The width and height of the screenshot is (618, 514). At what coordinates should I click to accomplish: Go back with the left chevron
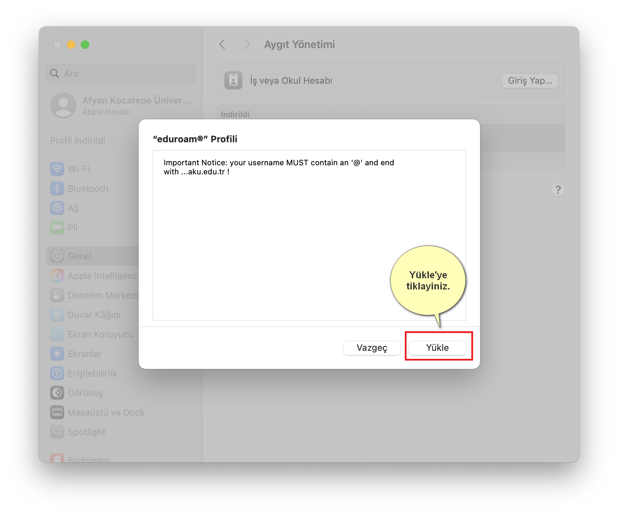coord(222,44)
